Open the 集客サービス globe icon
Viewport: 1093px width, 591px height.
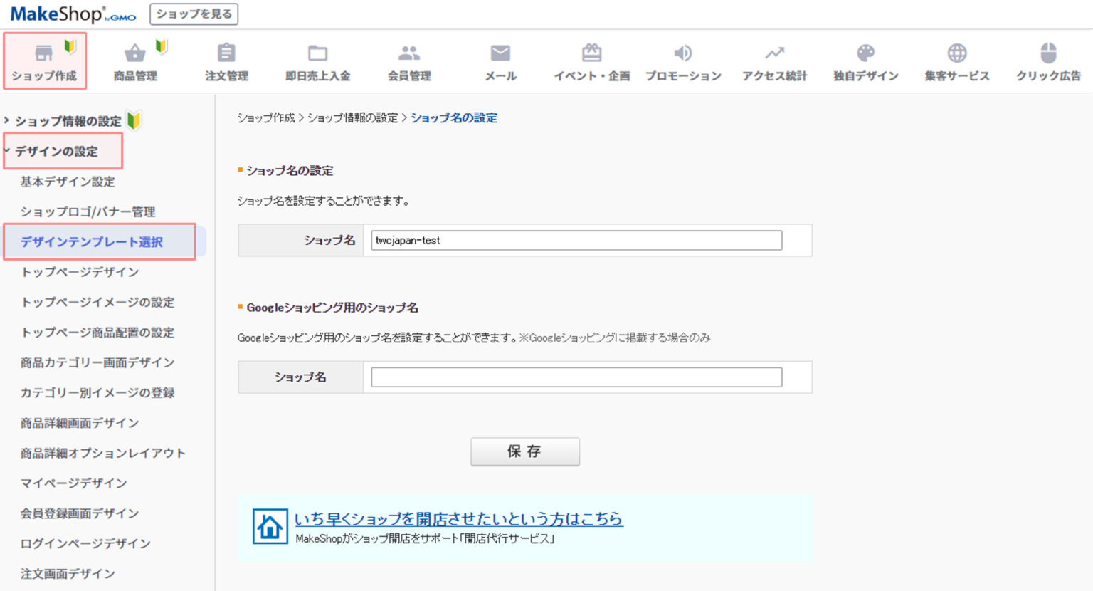coord(956,61)
